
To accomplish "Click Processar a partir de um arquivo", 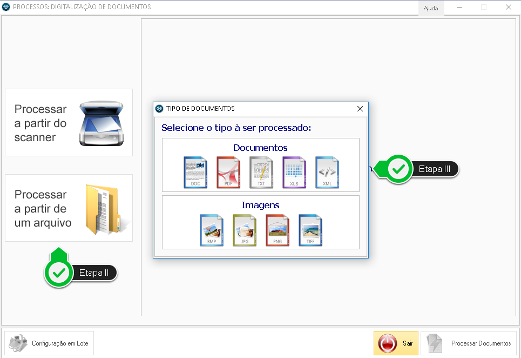I will pyautogui.click(x=69, y=208).
